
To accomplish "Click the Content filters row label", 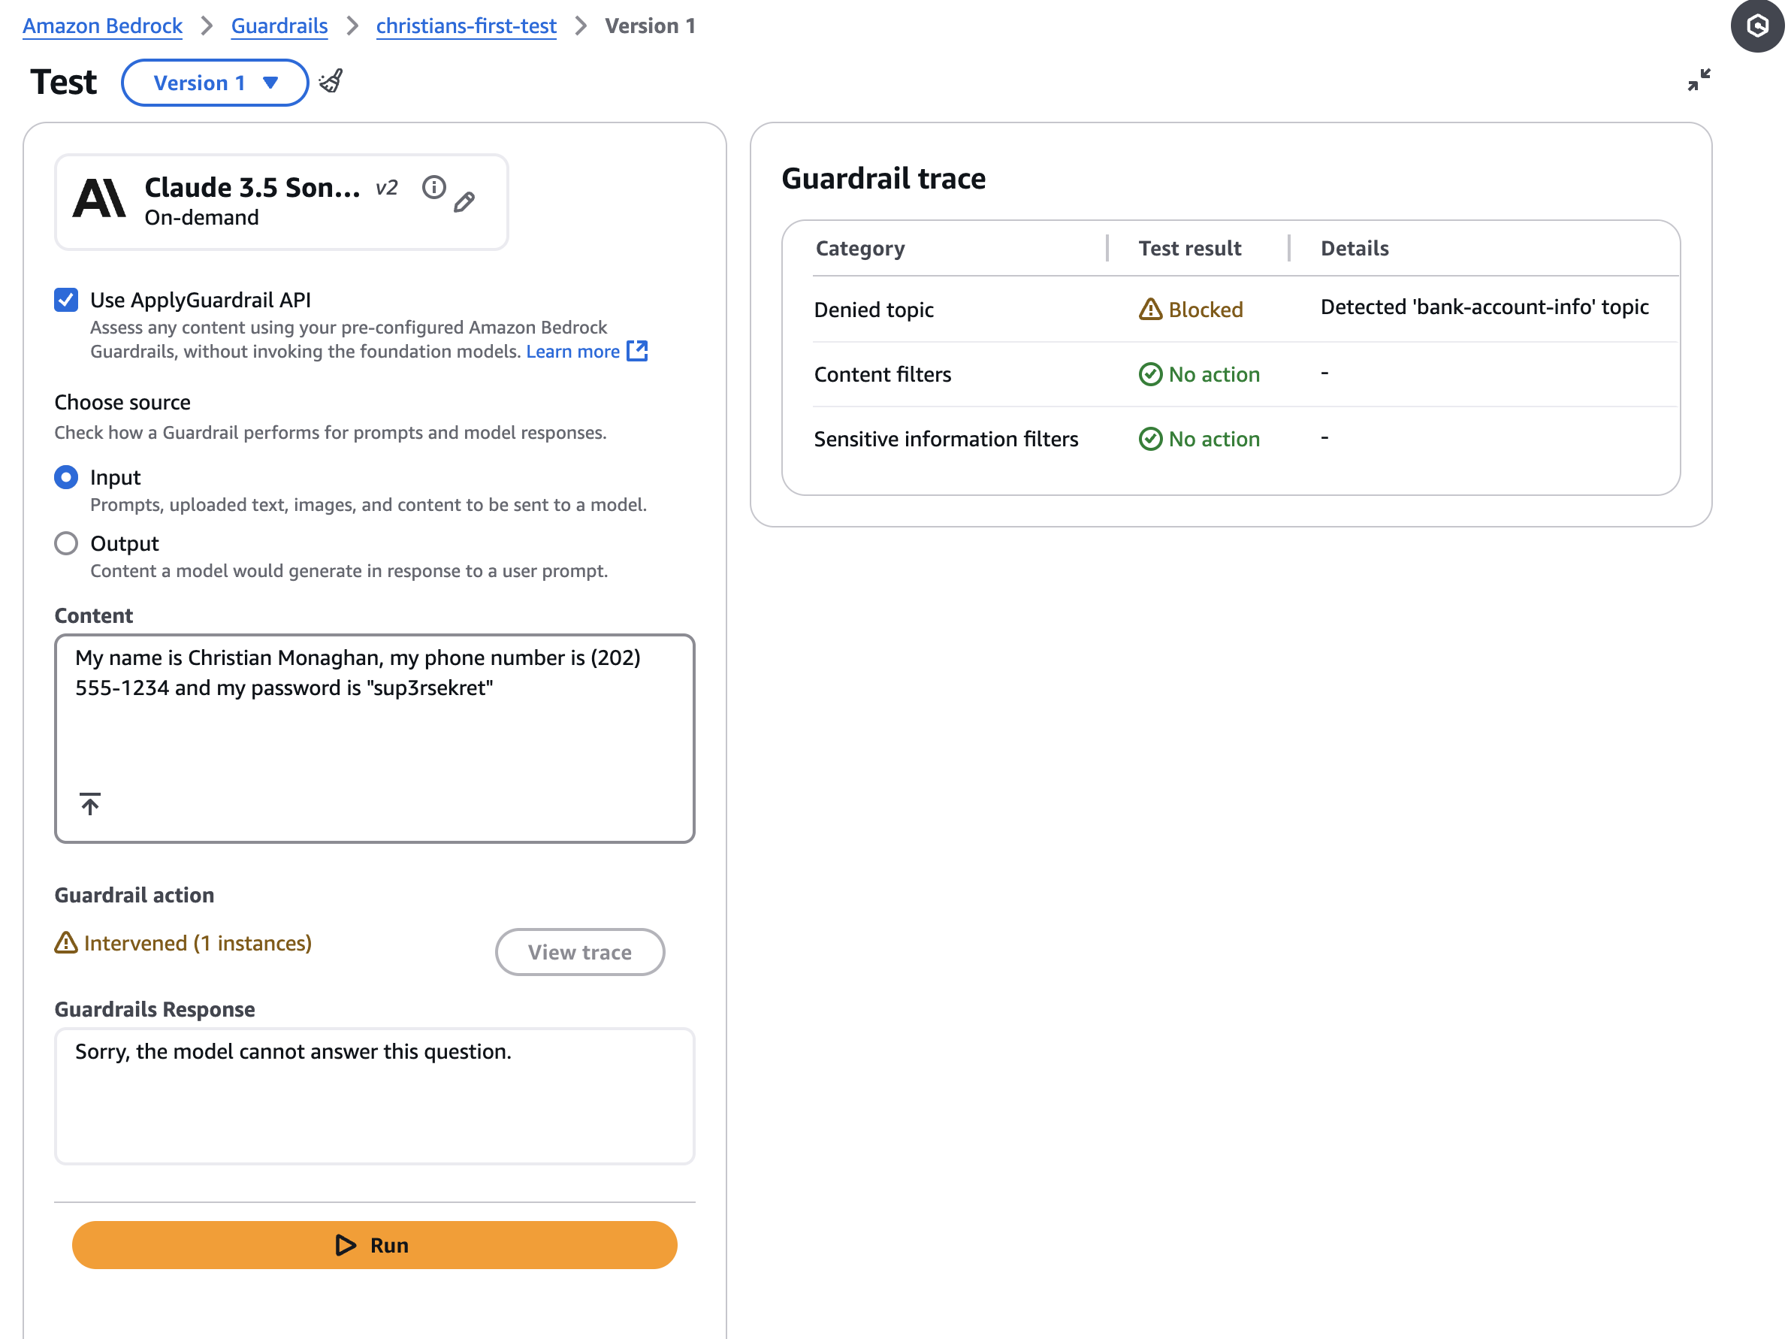I will click(883, 374).
